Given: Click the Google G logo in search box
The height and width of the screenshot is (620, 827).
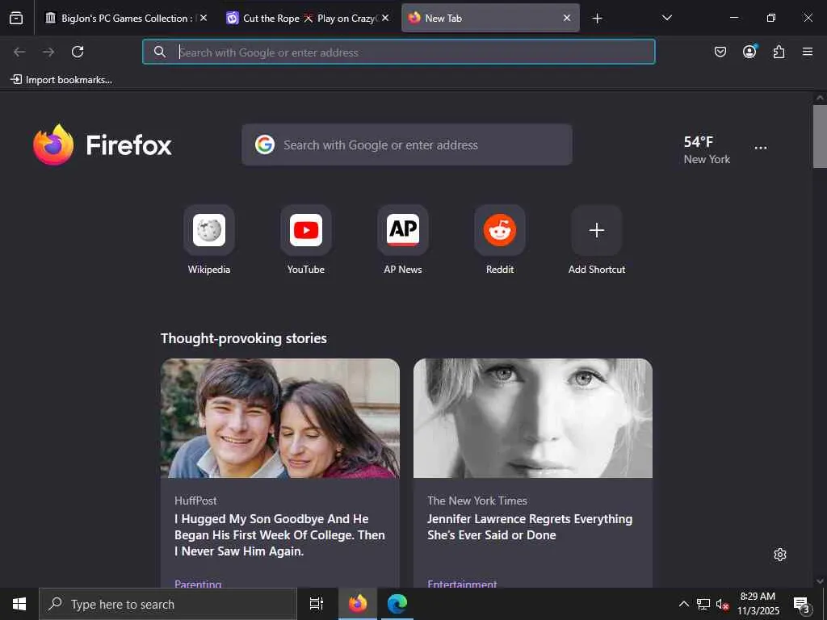Looking at the screenshot, I should pyautogui.click(x=265, y=145).
